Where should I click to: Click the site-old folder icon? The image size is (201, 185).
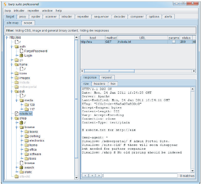pos(17,177)
